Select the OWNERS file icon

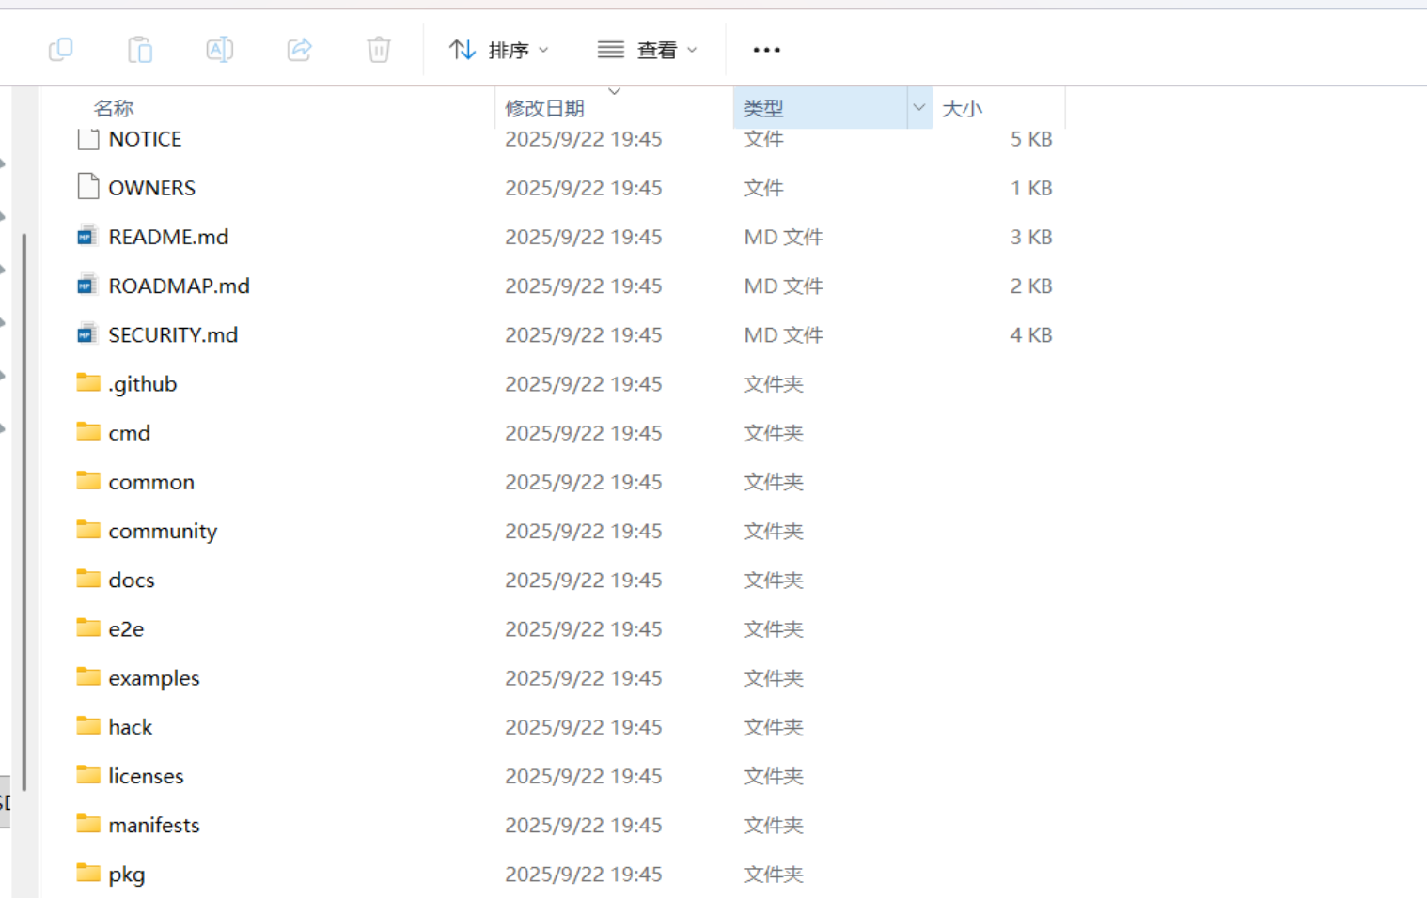88,186
